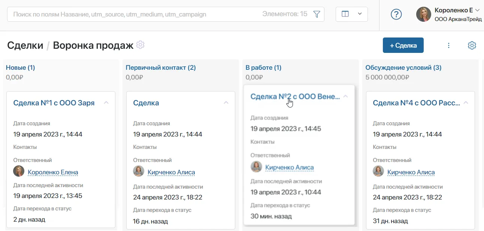This screenshot has width=484, height=231.
Task: Click the board view layout icon
Action: coord(345,14)
